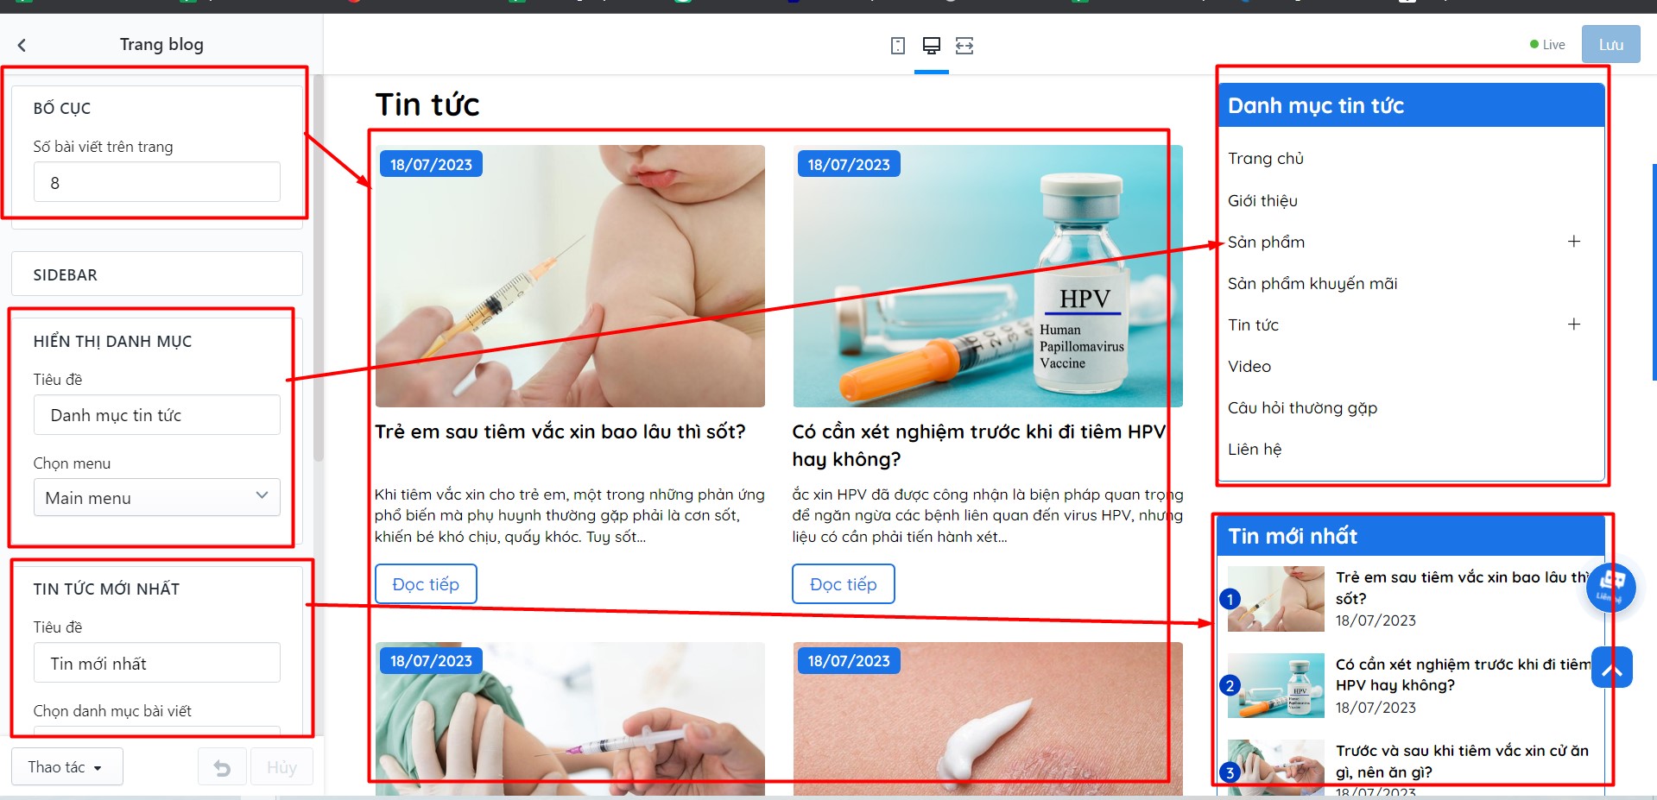Click the settings panel vertical scrollbar
Screen dimensions: 1657x800
[x=318, y=268]
